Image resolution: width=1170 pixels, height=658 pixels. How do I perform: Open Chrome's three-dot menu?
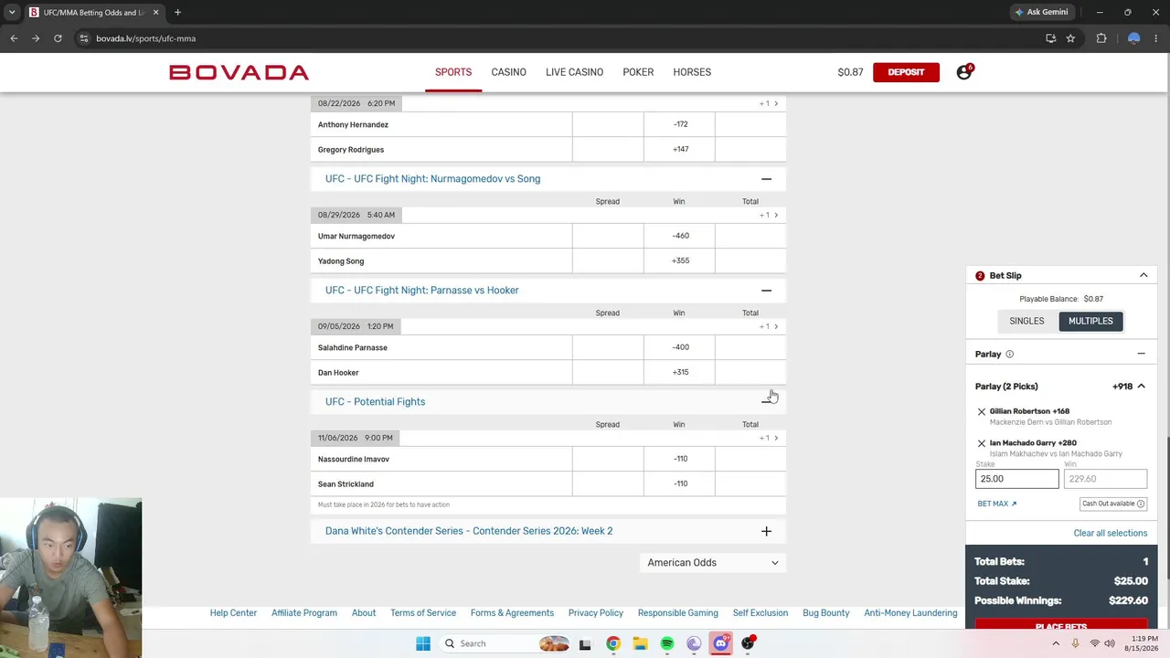1158,38
